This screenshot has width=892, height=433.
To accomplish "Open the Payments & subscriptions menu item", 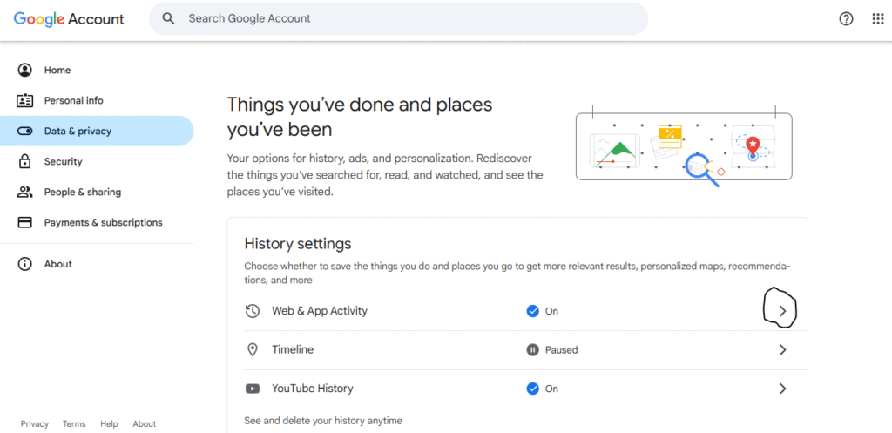I will pyautogui.click(x=97, y=222).
